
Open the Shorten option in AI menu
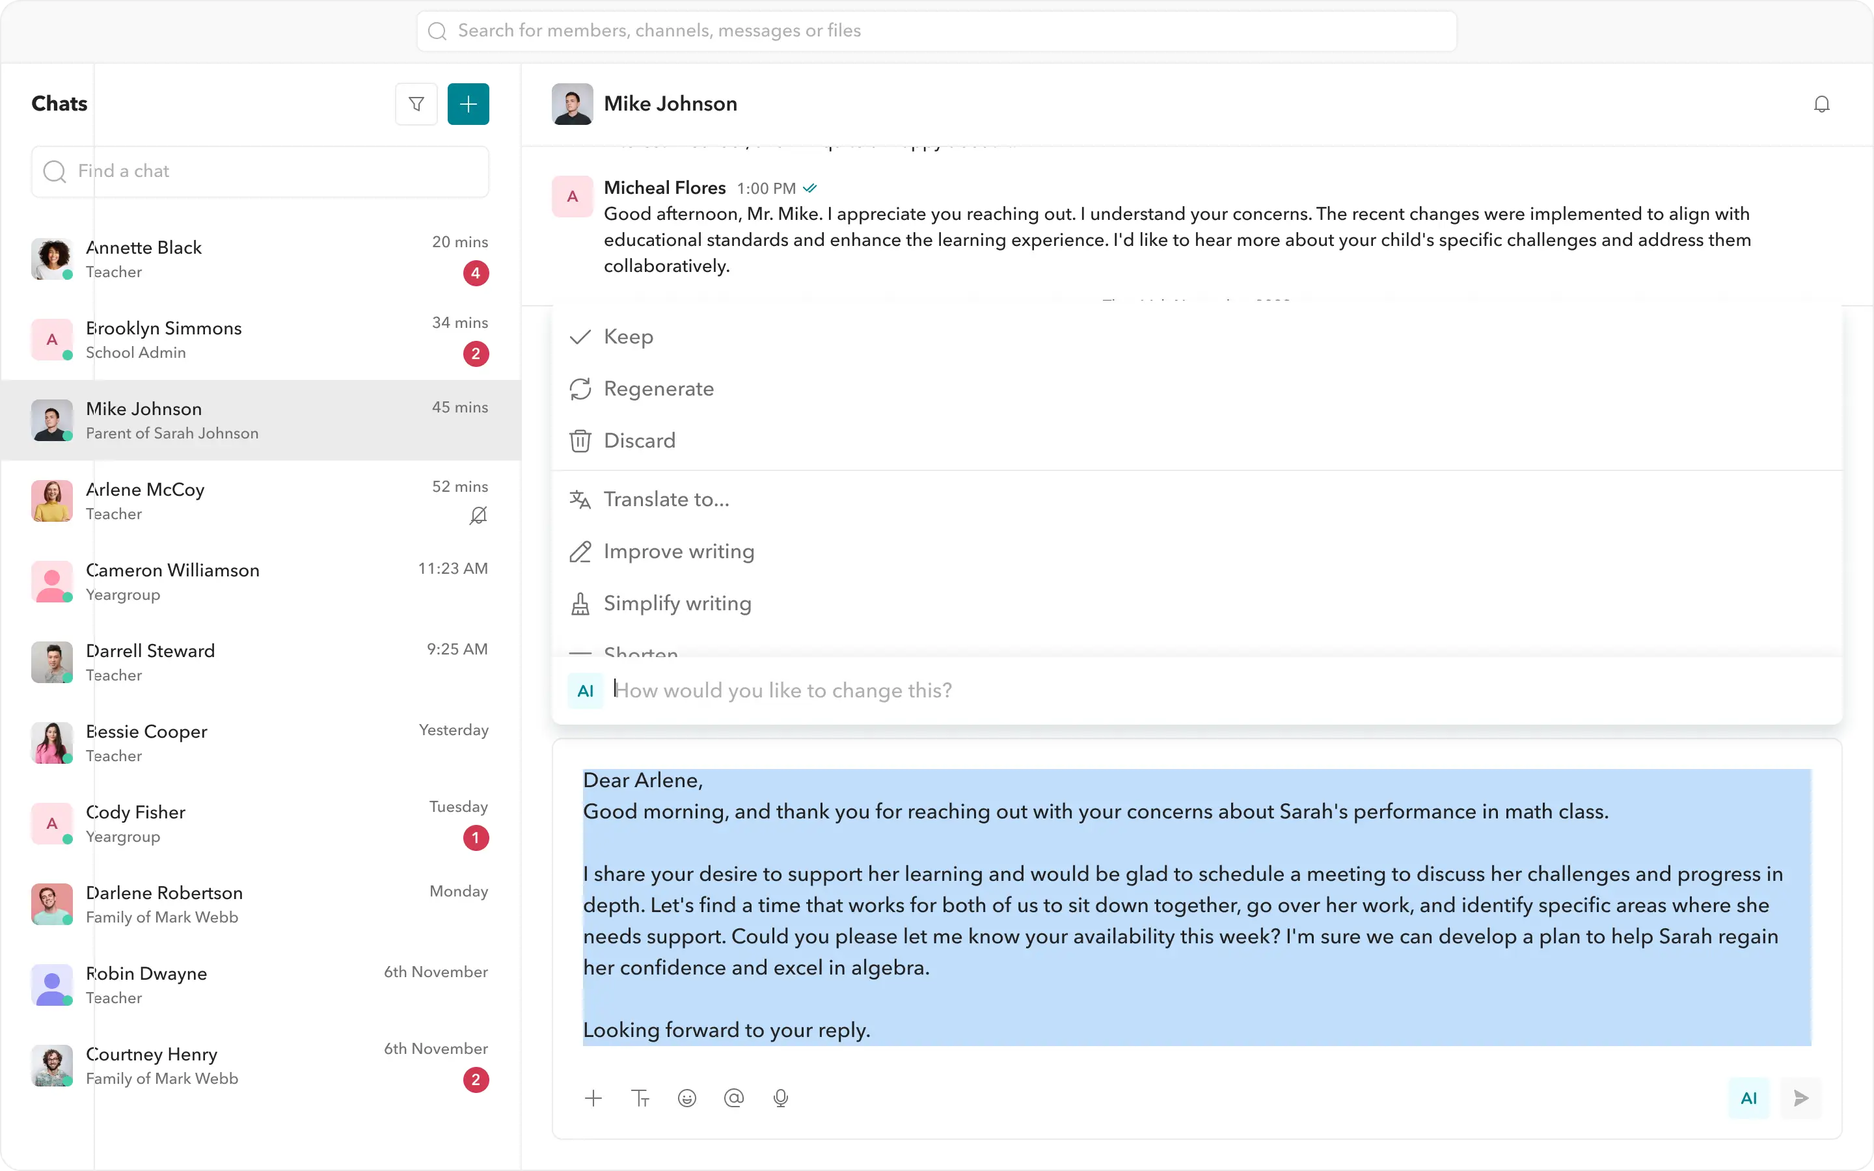641,654
